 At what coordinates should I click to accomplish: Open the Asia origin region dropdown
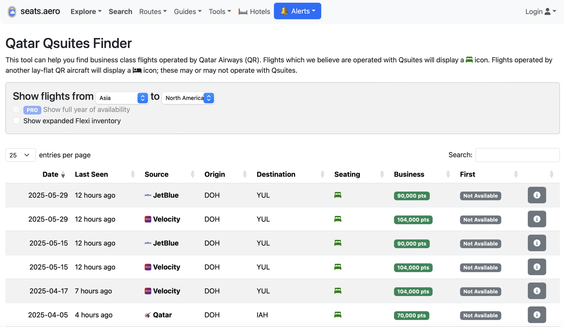click(x=122, y=98)
